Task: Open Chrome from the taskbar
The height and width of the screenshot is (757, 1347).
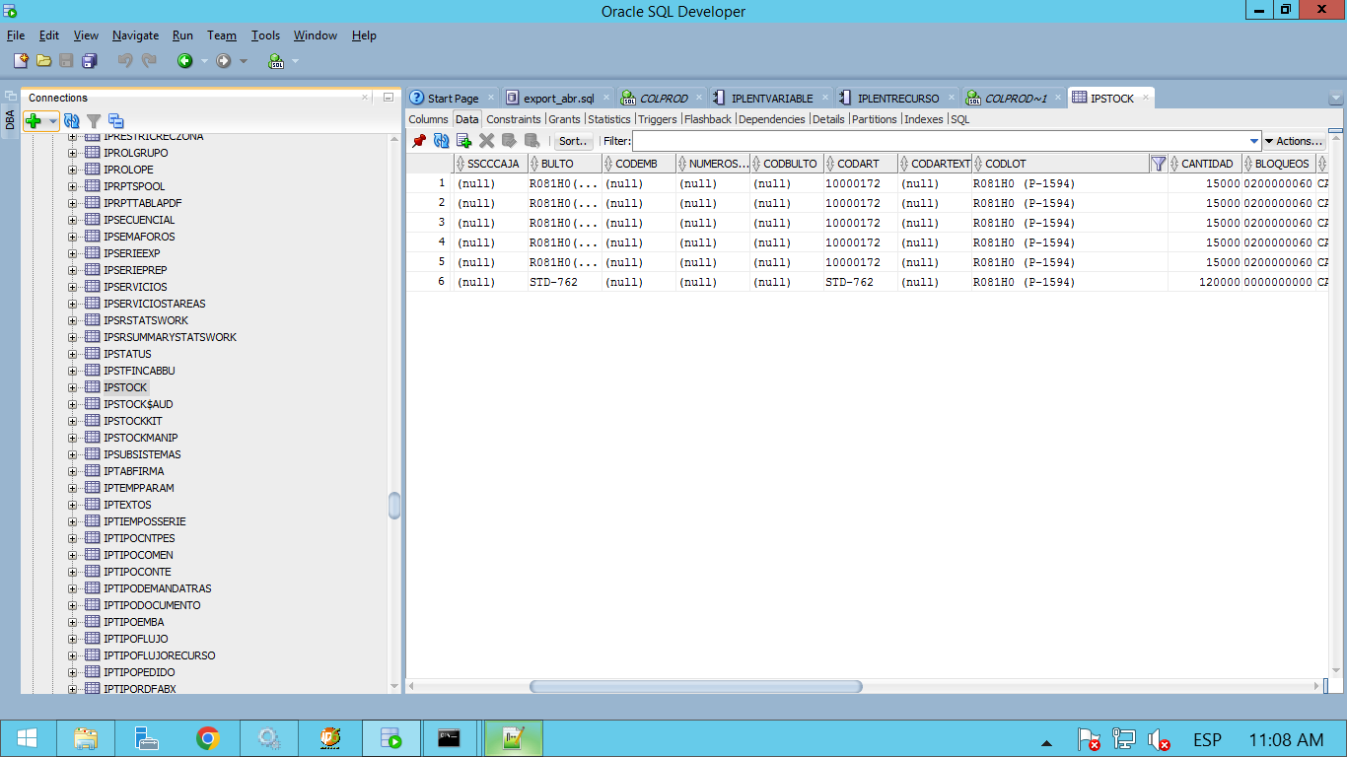Action: [x=207, y=738]
